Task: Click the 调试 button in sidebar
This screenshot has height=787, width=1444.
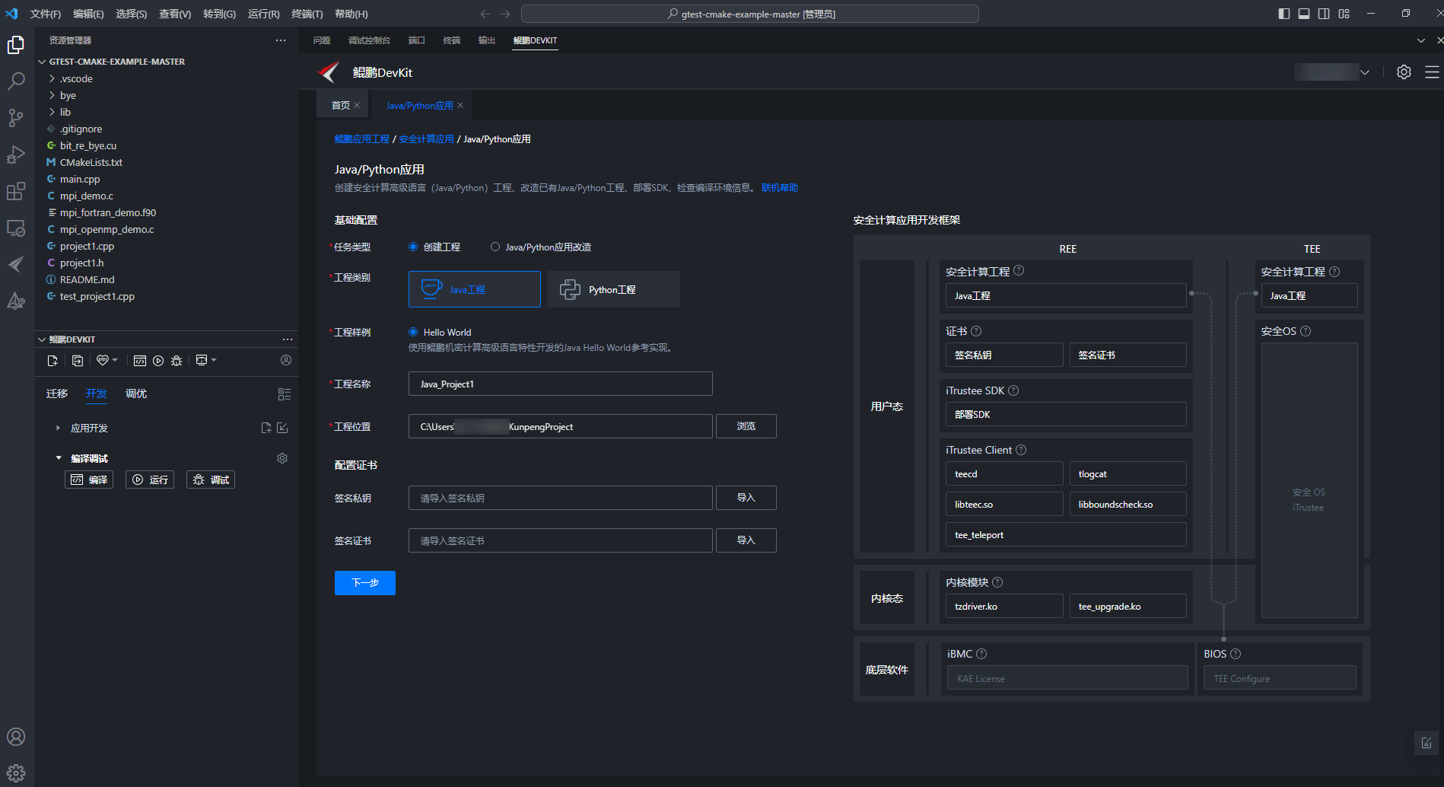Action: 211,480
